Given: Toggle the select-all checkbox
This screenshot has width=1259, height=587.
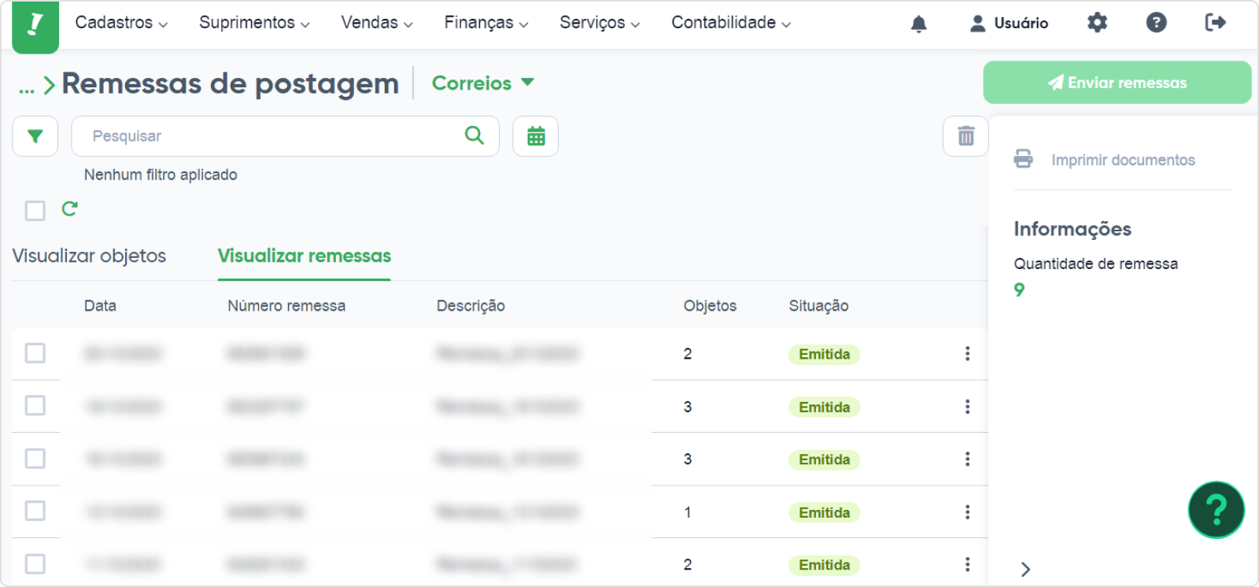Looking at the screenshot, I should pyautogui.click(x=35, y=211).
